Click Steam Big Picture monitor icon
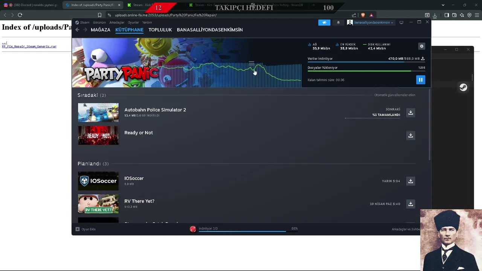Screen dimensions: 482x271 (401, 23)
